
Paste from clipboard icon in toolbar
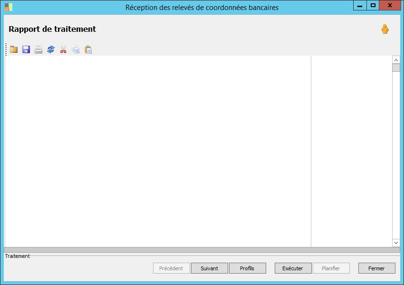(88, 49)
